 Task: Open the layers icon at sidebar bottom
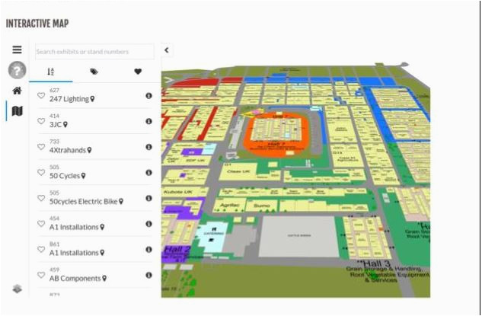(x=17, y=289)
